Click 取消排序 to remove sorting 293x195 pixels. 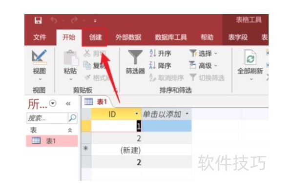click(167, 78)
